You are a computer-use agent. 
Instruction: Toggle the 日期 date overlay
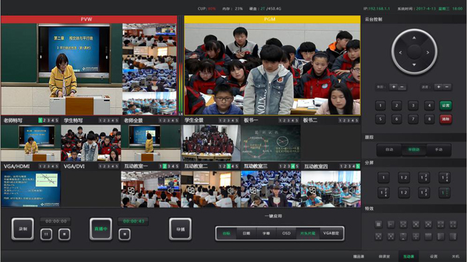point(246,233)
